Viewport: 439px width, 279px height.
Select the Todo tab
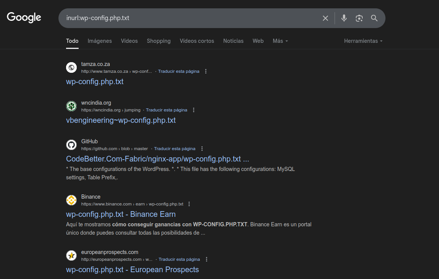[x=72, y=41]
